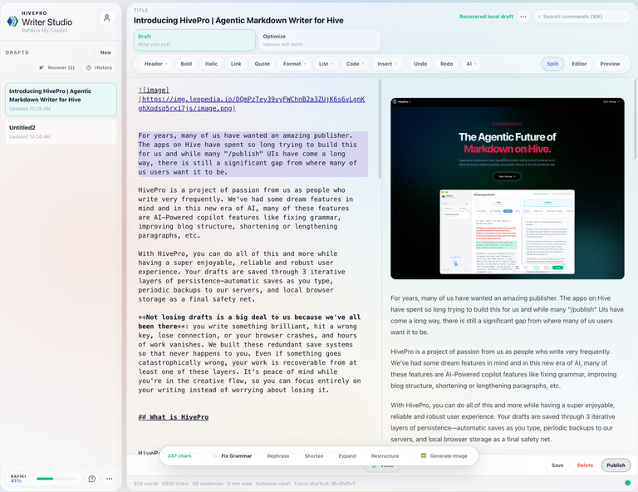Click the '## What is HivePro' heading
Image resolution: width=638 pixels, height=492 pixels.
(174, 417)
